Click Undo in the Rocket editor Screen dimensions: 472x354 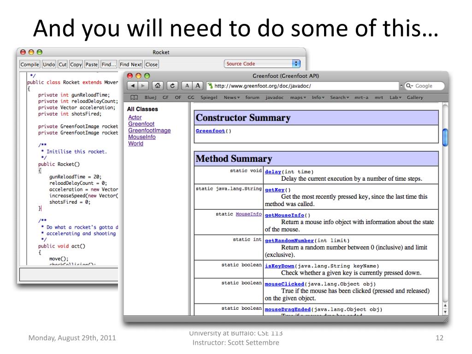(49, 65)
